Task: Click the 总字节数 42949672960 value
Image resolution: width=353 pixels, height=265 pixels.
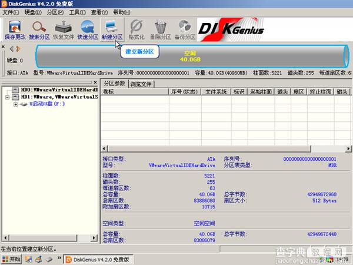Action: point(322,194)
